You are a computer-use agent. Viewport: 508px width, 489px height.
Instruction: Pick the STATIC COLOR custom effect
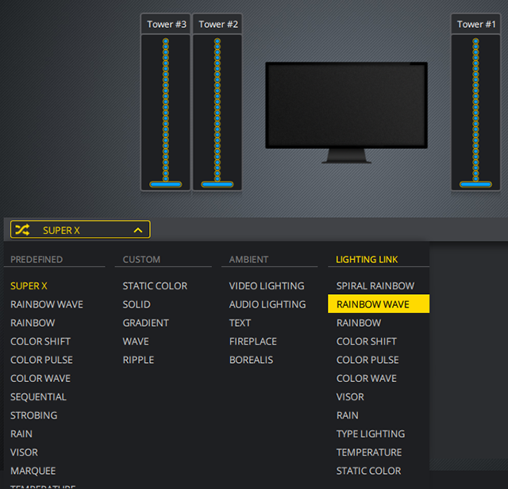(x=155, y=286)
